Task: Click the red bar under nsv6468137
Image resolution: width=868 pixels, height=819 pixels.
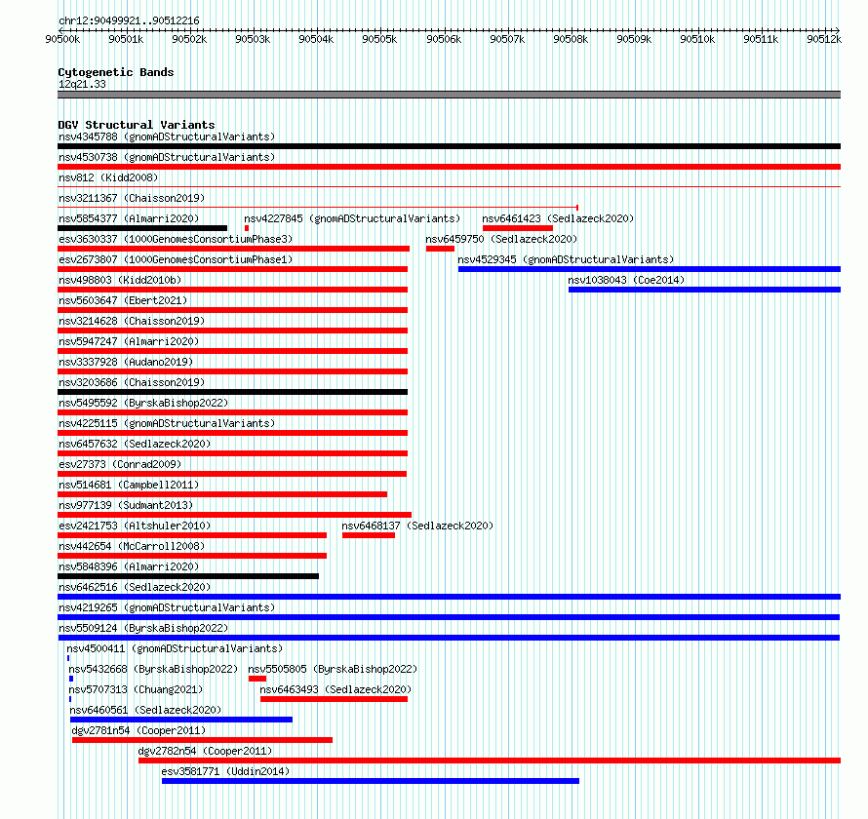Action: click(369, 535)
